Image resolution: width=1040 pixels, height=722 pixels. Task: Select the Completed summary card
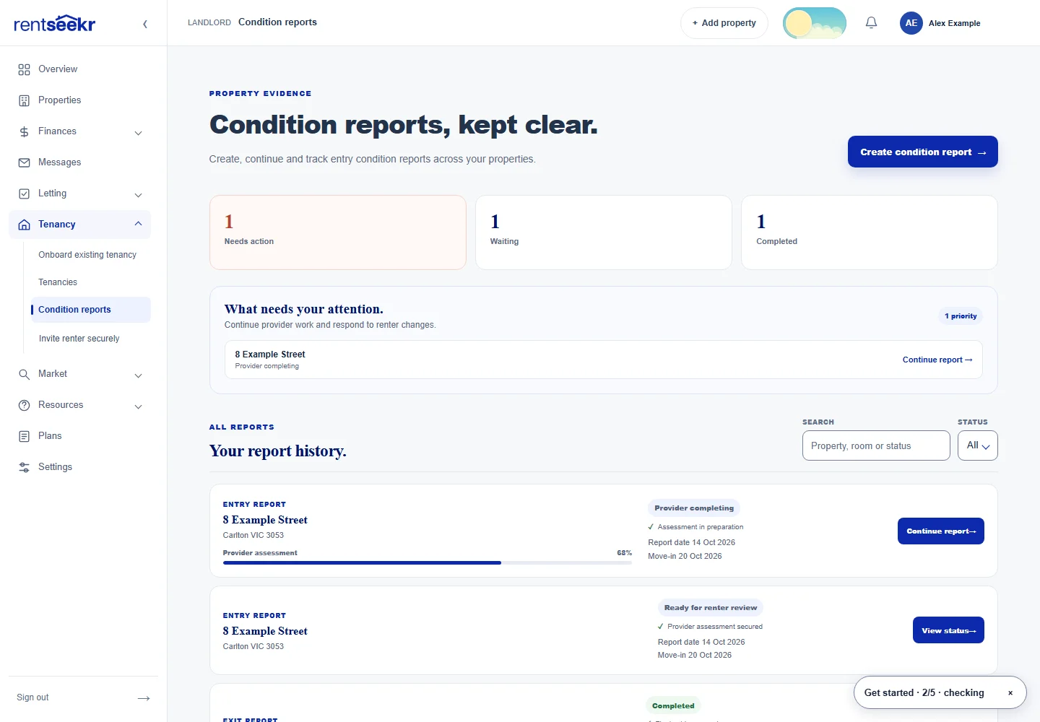870,232
